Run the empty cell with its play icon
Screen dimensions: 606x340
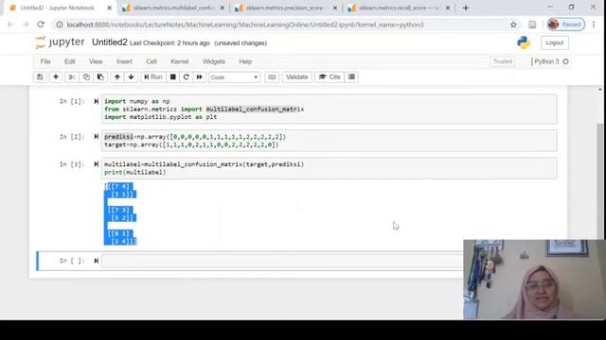(x=97, y=261)
